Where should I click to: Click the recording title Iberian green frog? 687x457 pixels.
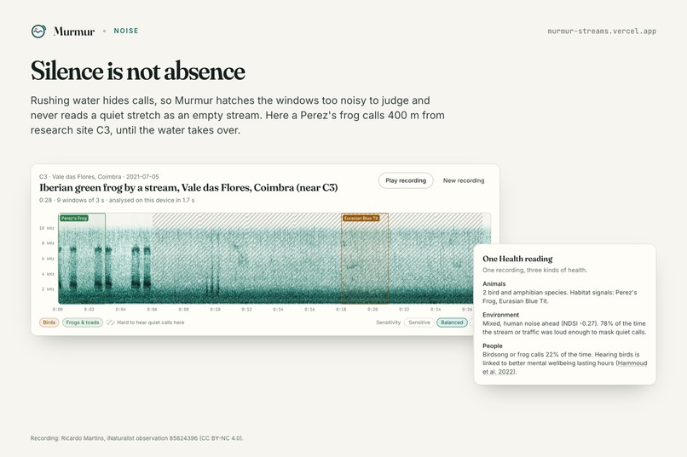point(188,187)
